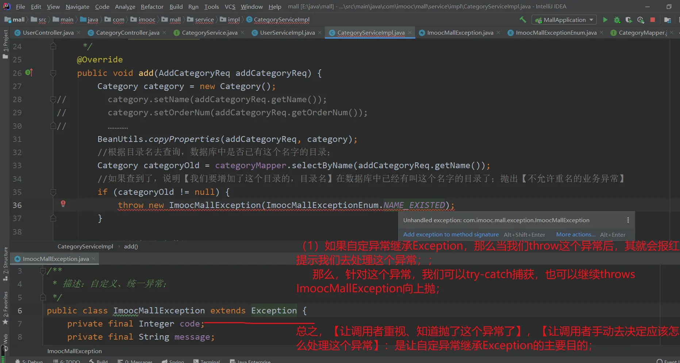
Task: Collapse the if block fold on line 35
Action: pyautogui.click(x=53, y=192)
